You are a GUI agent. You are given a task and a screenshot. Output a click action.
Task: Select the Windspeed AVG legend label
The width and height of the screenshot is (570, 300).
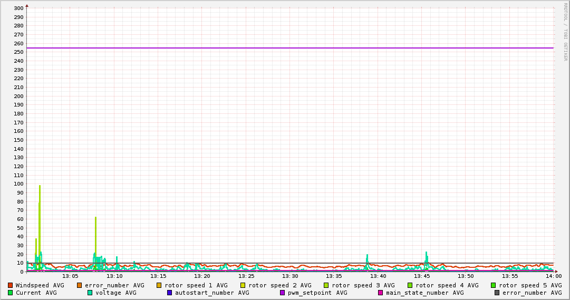click(40, 285)
